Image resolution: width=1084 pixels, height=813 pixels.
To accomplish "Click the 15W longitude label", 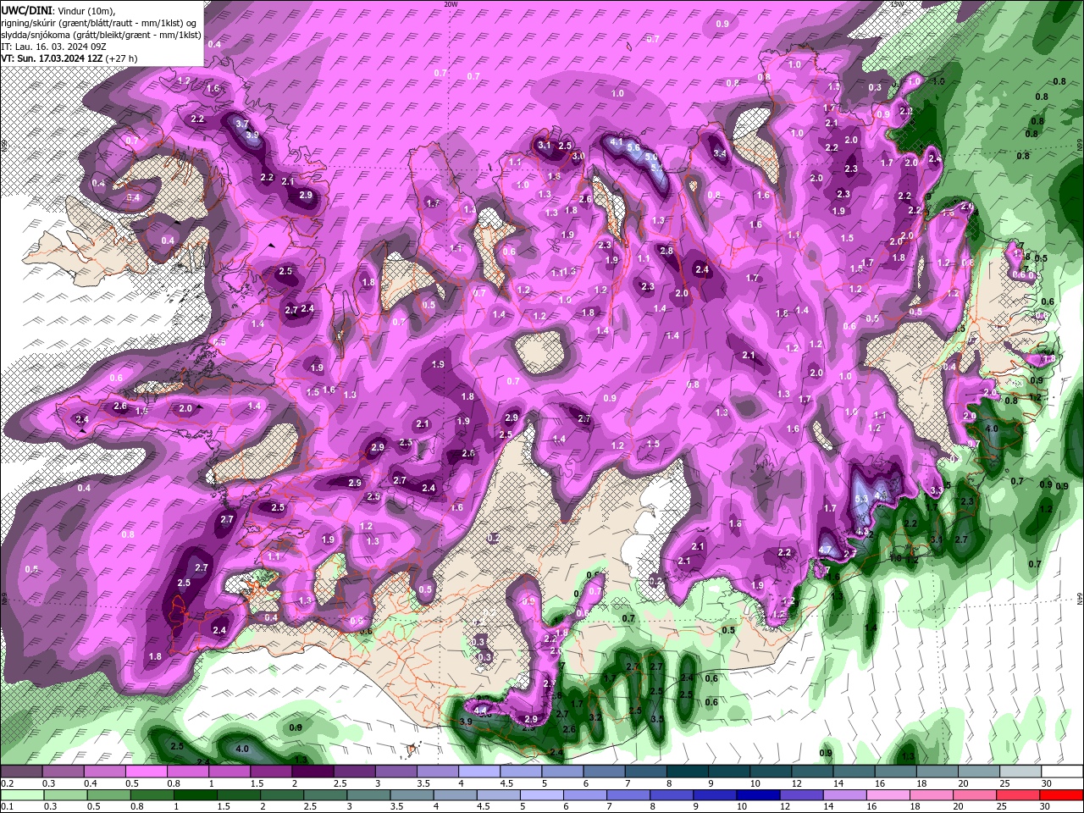I will 897,4.
